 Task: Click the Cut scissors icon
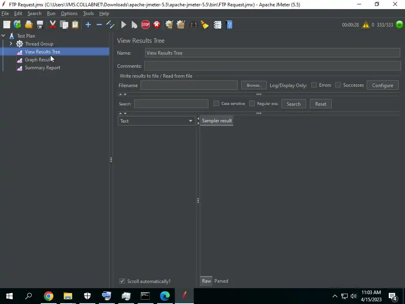[53, 25]
